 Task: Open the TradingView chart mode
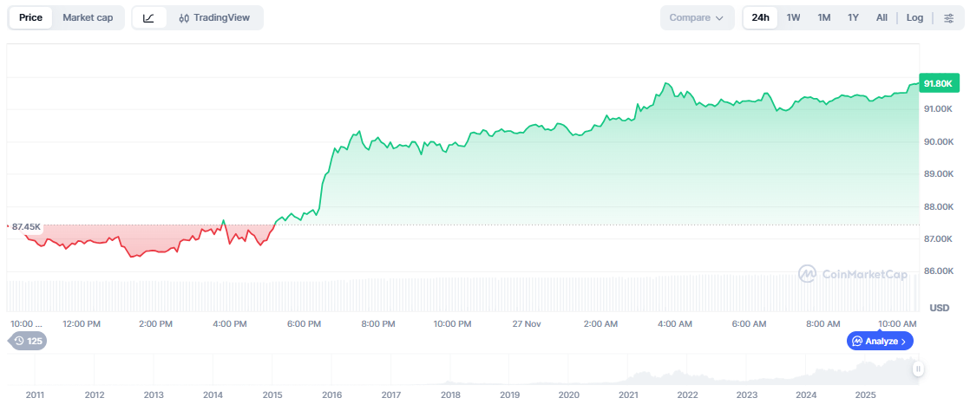point(214,18)
